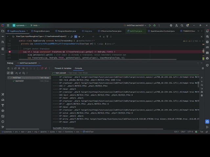Start debugging with the green bug icon
Screen dimensions: 210x157
pos(155,26)
